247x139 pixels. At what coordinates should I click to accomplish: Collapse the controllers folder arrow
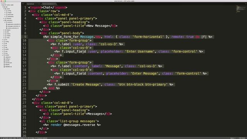pos(4,20)
